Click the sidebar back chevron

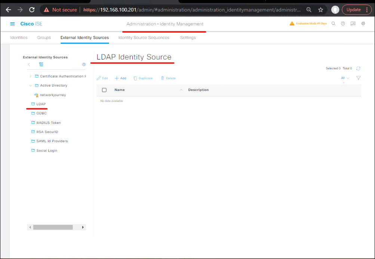[29, 64]
